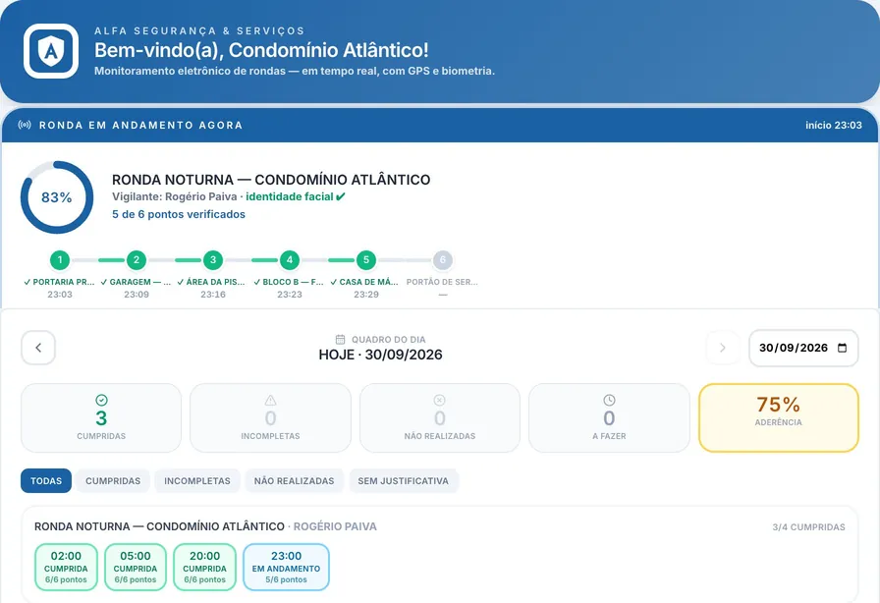Click 'Bem-vindo(a), Condomínio Atlântico!' heading

(261, 50)
